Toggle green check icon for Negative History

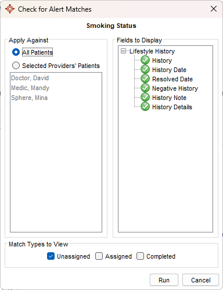coord(145,88)
